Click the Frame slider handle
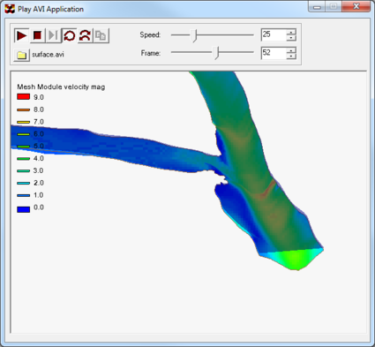 217,53
